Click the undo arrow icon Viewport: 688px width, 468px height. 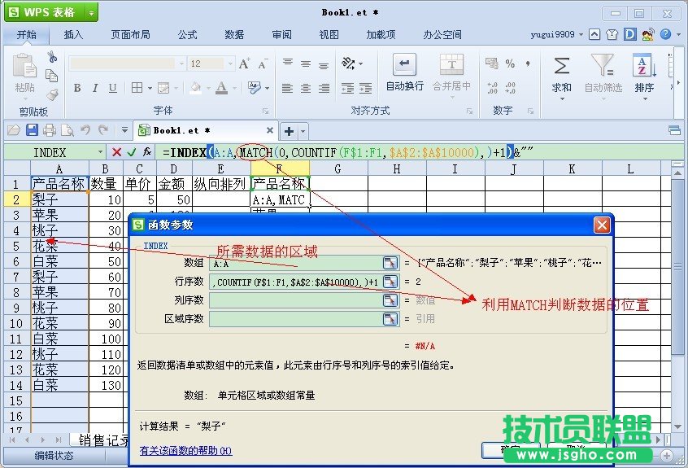point(85,130)
